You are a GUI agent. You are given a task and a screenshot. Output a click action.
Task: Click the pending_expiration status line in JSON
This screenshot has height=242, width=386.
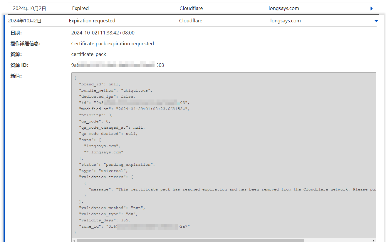pyautogui.click(x=117, y=165)
